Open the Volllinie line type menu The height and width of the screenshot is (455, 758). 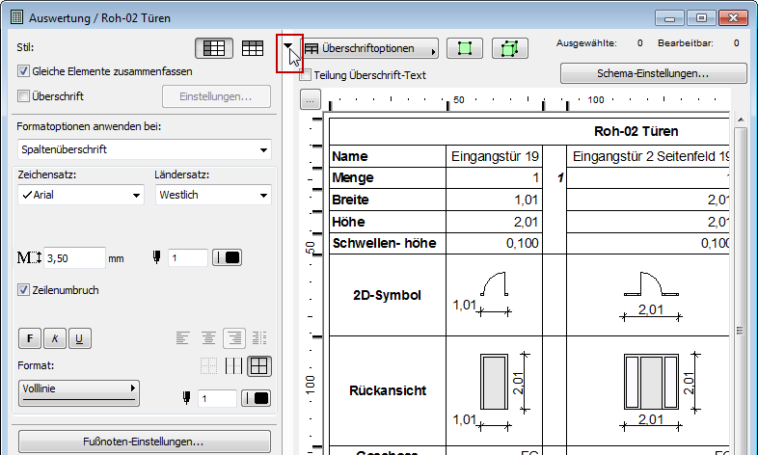click(x=79, y=392)
